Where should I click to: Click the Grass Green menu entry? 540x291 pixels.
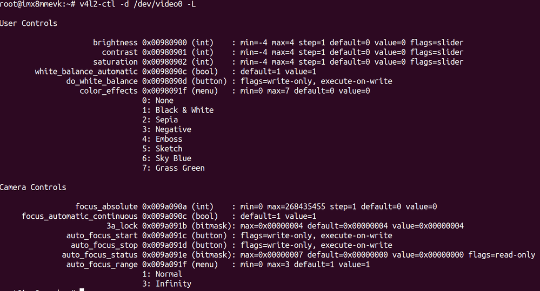[x=180, y=168]
